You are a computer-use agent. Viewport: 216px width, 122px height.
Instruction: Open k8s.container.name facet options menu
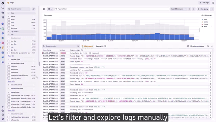pyautogui.click(x=34, y=114)
